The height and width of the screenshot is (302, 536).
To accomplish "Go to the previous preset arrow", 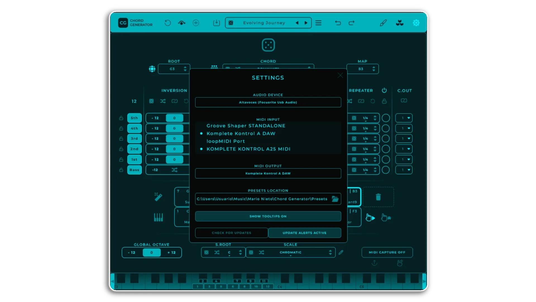I will [x=297, y=23].
